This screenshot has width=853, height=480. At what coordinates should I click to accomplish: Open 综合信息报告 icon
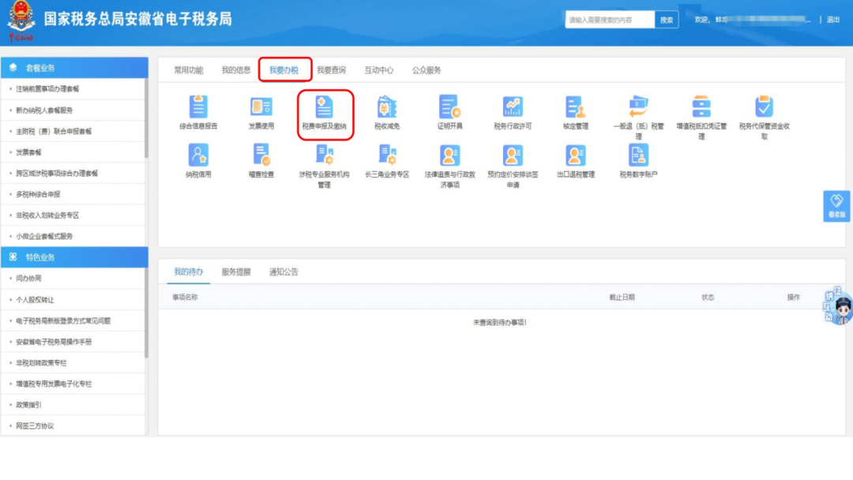(x=197, y=107)
